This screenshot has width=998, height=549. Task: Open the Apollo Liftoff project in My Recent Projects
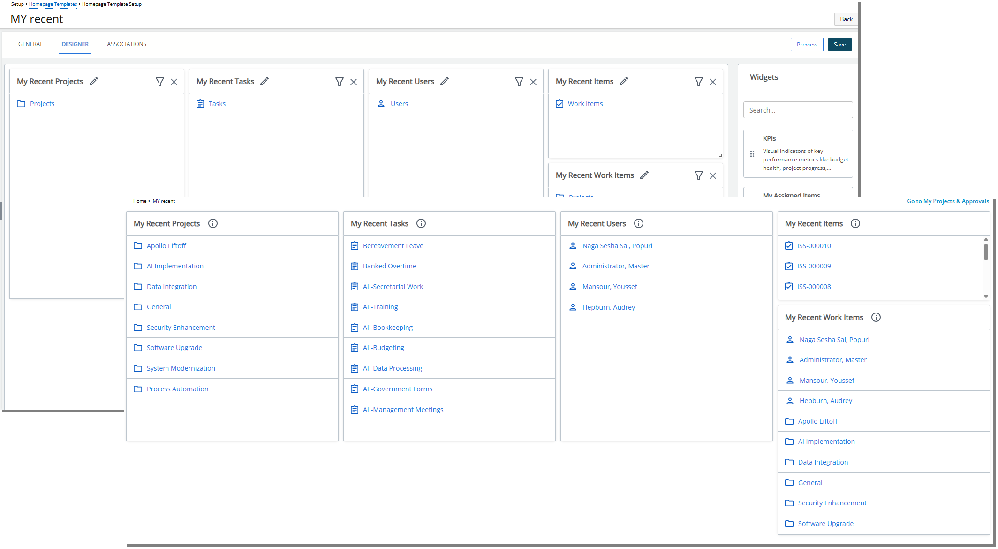point(166,246)
